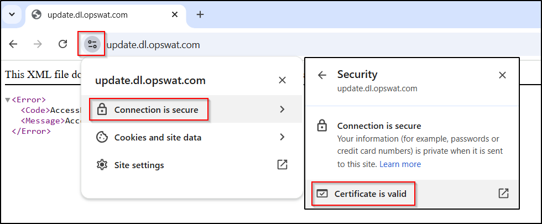This screenshot has width=542, height=224.
Task: Click the site information tune icon
Action: click(92, 44)
